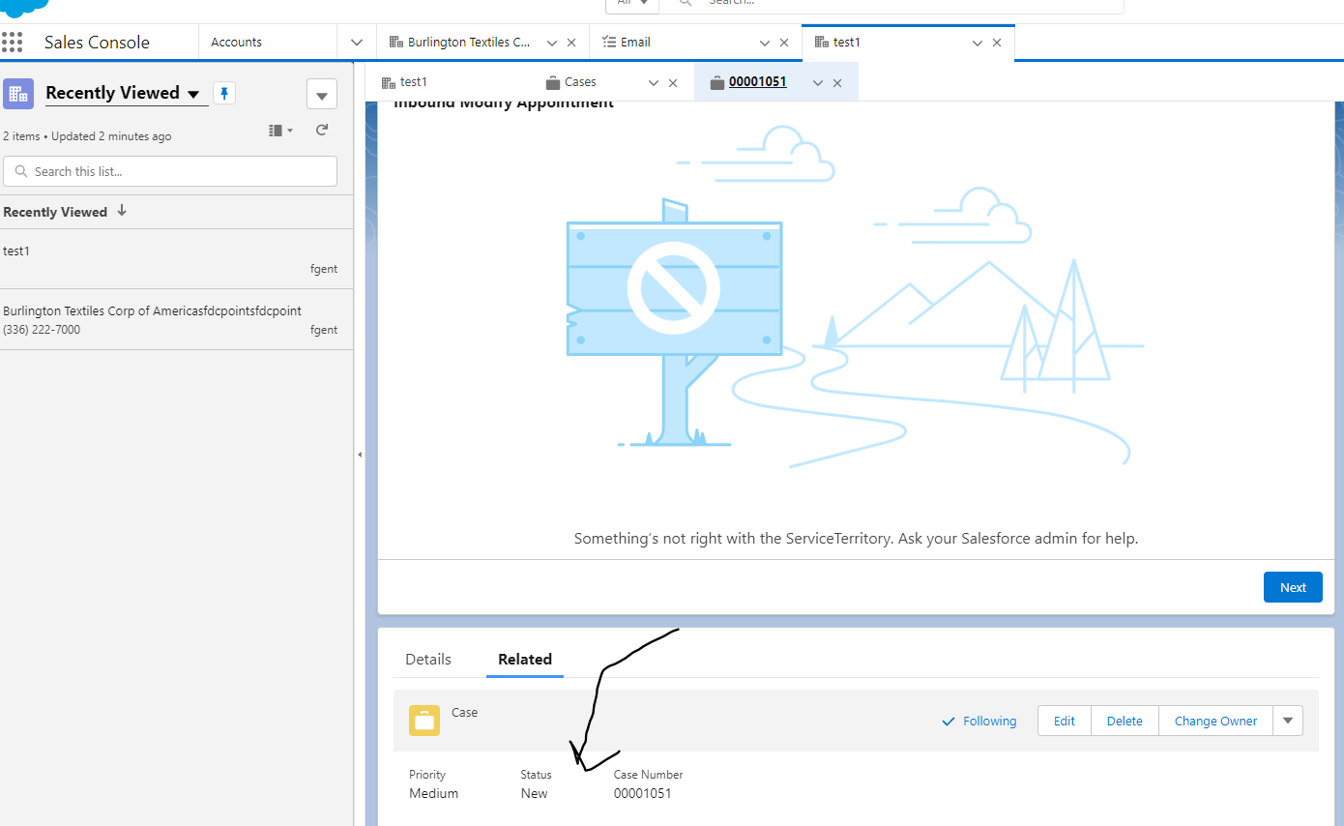Click the Accounts object icon beside Recently Viewed
Viewport: 1344px width, 826px height.
point(18,94)
